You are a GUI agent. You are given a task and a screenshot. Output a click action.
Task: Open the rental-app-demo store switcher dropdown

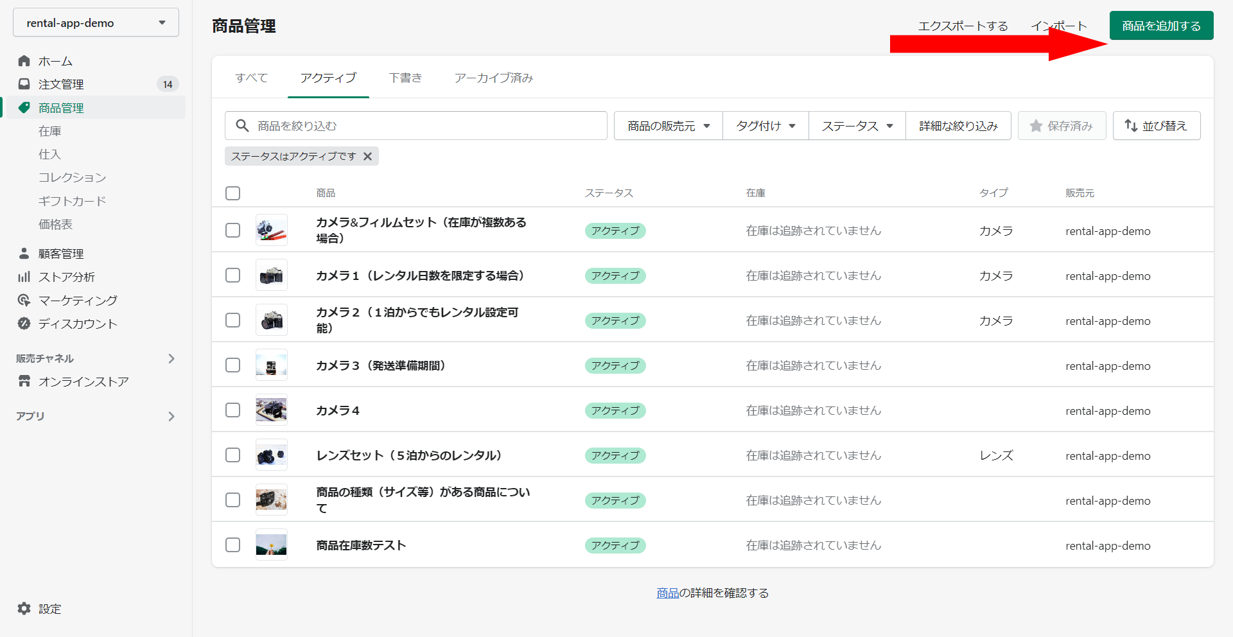pos(96,23)
